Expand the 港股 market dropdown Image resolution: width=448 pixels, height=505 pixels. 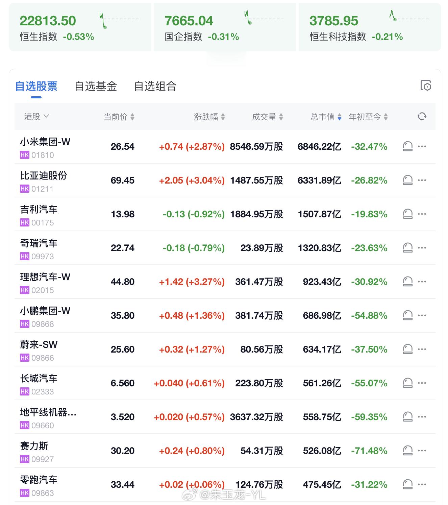pos(36,117)
